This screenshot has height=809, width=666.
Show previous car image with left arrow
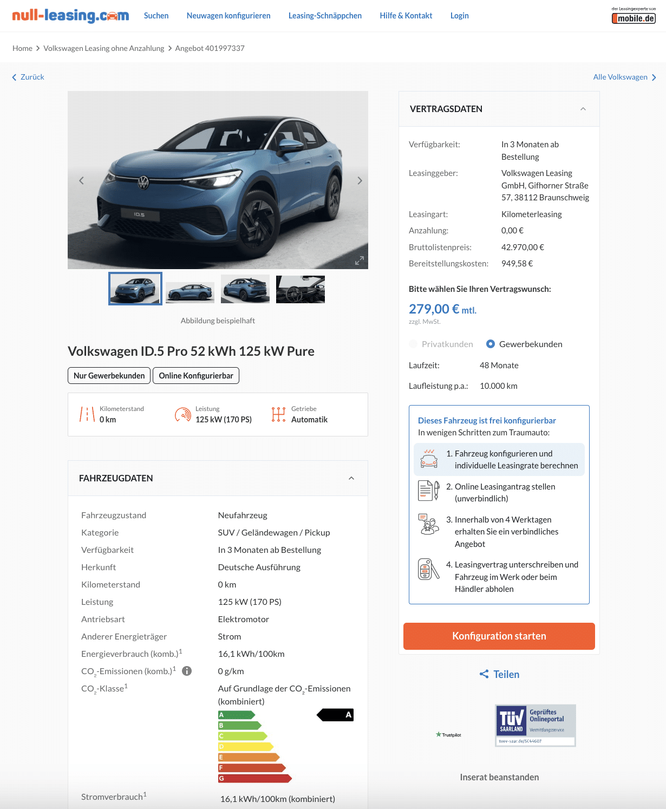(x=82, y=181)
